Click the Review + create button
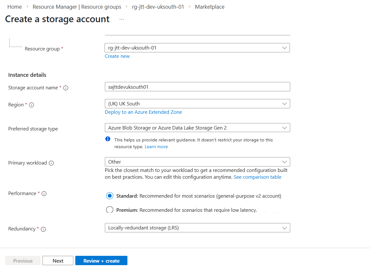Image resolution: width=370 pixels, height=269 pixels. tap(101, 261)
